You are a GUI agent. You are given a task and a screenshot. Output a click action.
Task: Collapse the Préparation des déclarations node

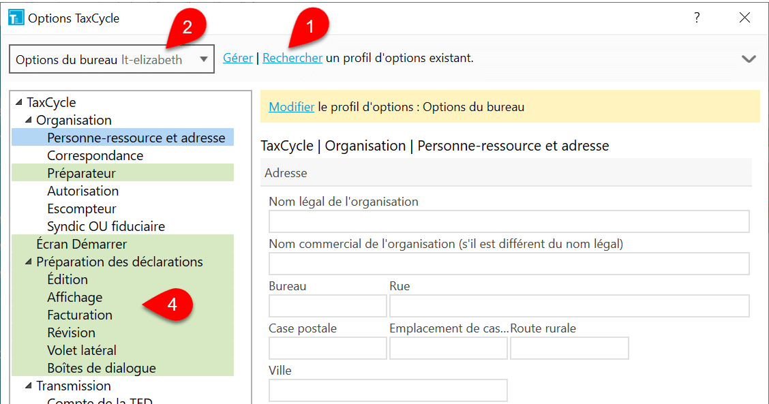click(29, 262)
